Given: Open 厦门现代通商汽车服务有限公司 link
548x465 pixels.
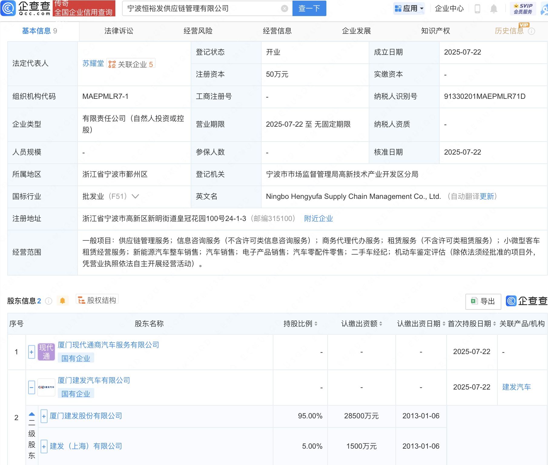Looking at the screenshot, I should (108, 345).
